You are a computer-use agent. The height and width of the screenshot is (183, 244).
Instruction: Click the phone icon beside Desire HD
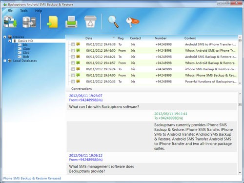point(15,41)
